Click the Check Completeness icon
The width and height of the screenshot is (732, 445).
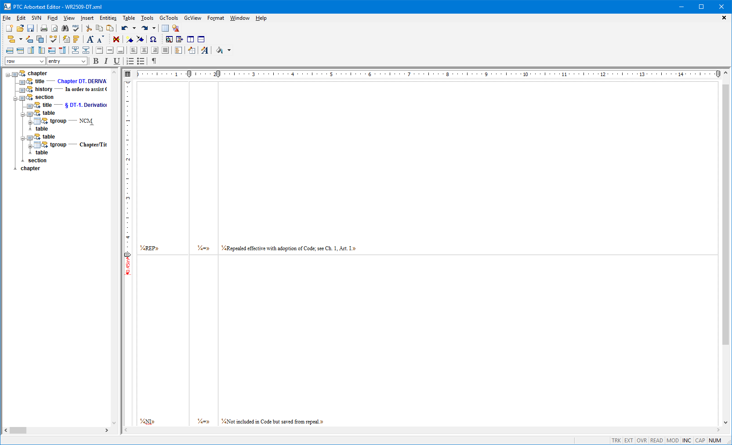(x=53, y=39)
